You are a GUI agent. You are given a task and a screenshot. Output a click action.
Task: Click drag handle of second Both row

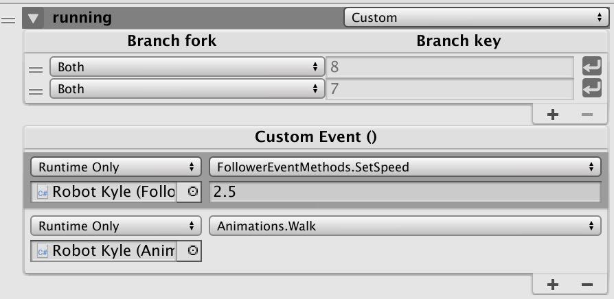(36, 91)
